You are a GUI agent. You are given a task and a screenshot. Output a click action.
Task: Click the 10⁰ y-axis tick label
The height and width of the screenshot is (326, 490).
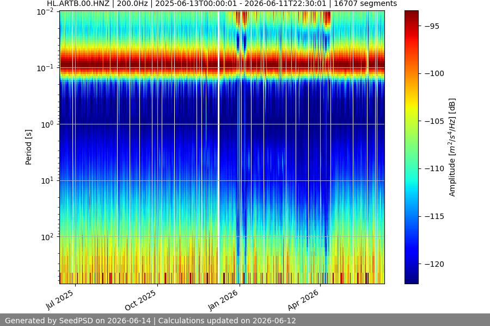[x=47, y=124]
